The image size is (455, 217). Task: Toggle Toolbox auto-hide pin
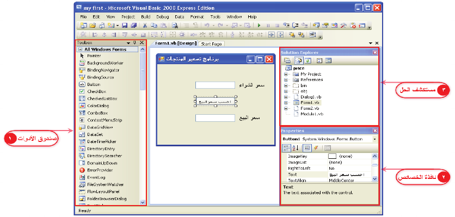[x=134, y=42]
